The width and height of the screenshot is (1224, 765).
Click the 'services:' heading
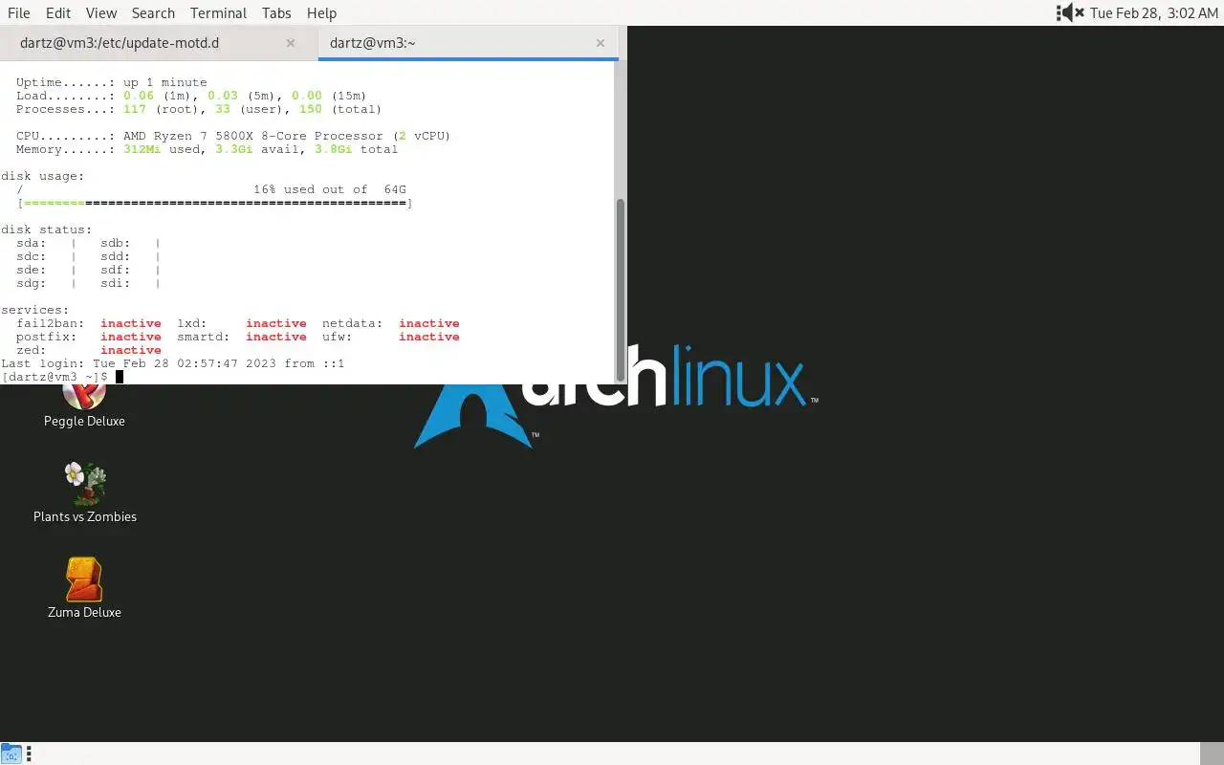(35, 310)
